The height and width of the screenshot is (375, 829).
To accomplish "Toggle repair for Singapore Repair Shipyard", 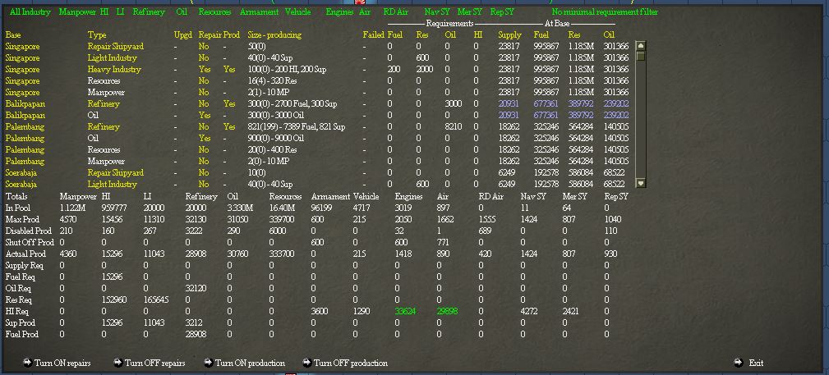I will [x=204, y=47].
